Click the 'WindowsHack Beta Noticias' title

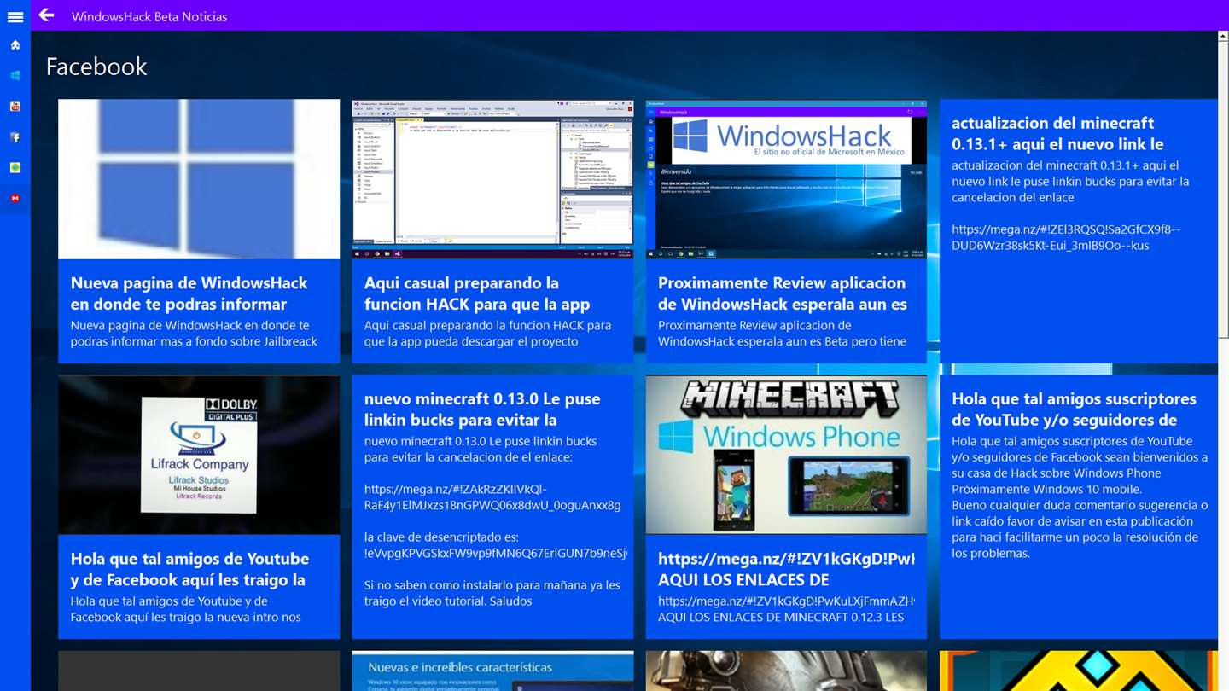tap(149, 16)
